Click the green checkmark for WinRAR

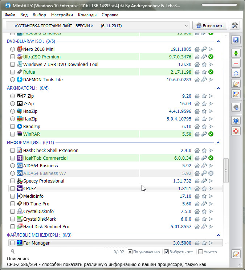click(x=211, y=134)
